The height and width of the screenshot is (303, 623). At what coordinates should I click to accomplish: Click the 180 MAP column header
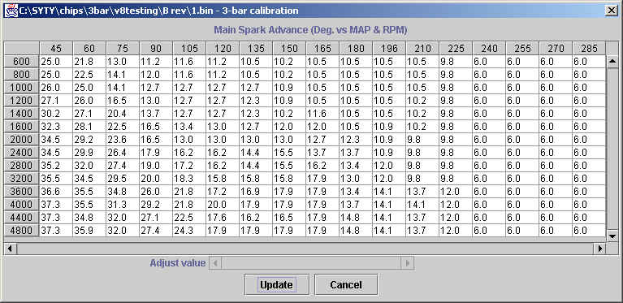coord(356,48)
